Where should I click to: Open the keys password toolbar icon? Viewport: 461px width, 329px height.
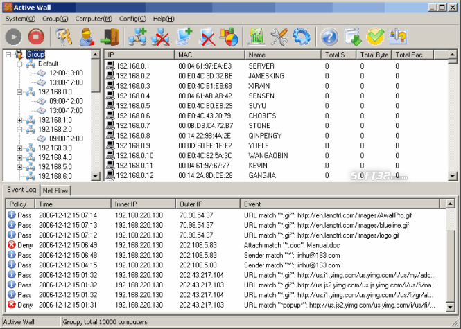[x=64, y=37]
